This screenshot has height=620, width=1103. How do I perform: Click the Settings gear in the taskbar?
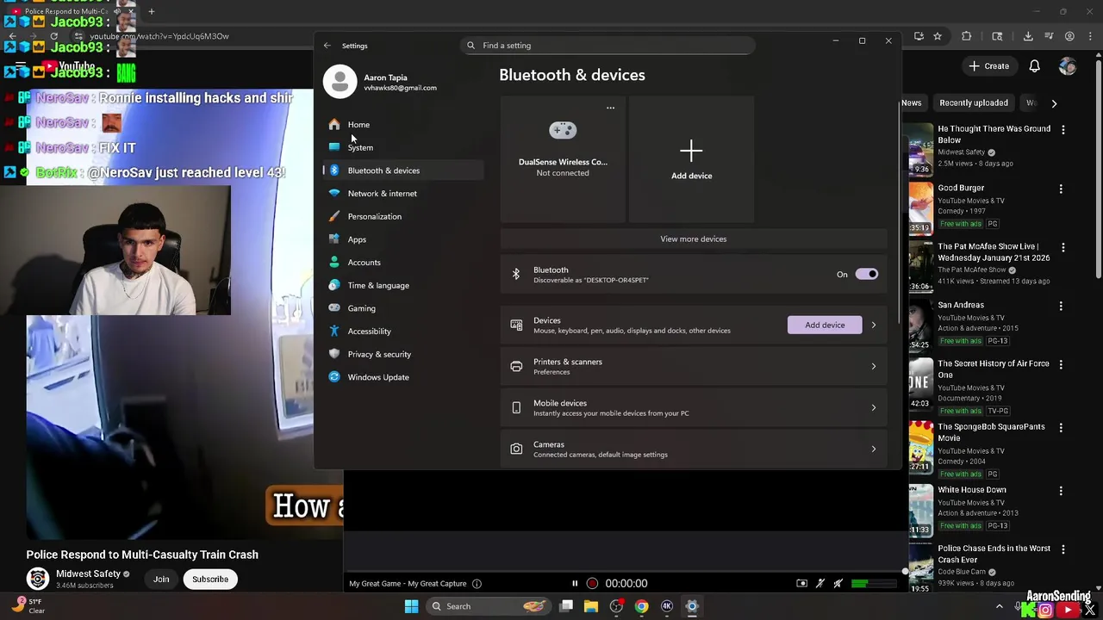[691, 606]
